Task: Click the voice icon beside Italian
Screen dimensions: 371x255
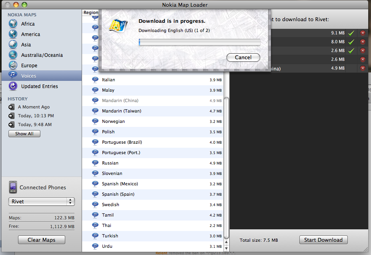Action: coord(95,80)
